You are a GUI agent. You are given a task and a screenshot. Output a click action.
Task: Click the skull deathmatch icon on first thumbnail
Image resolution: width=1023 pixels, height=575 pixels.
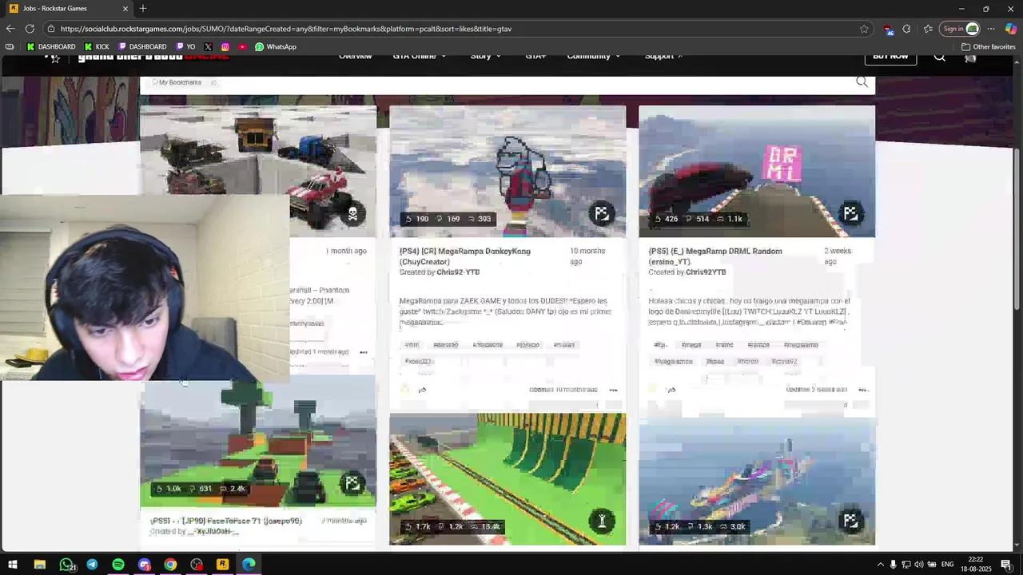[x=352, y=213]
